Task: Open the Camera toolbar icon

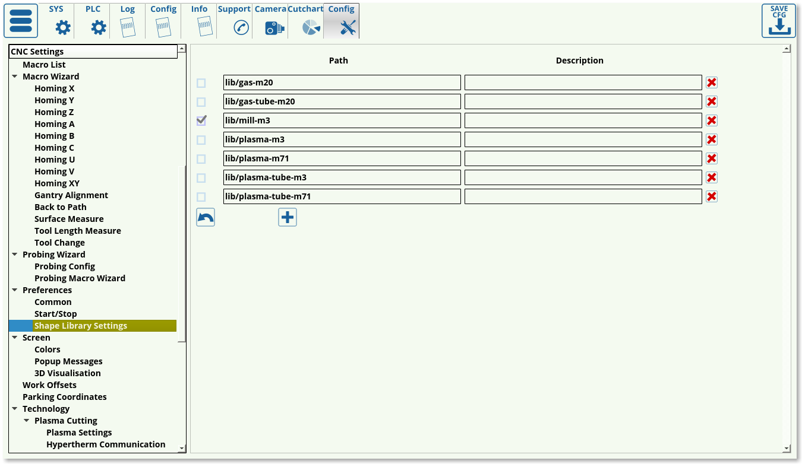Action: coord(274,27)
